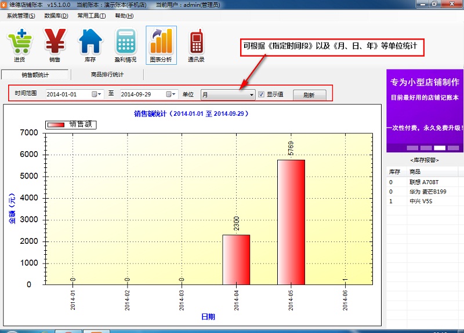Click the red 销售额 legend icon
The width and height of the screenshot is (464, 333).
pyautogui.click(x=56, y=125)
